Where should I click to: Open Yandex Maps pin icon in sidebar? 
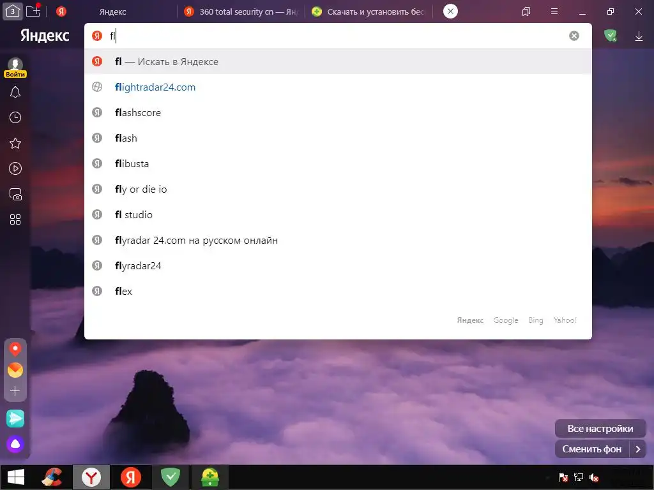click(15, 349)
